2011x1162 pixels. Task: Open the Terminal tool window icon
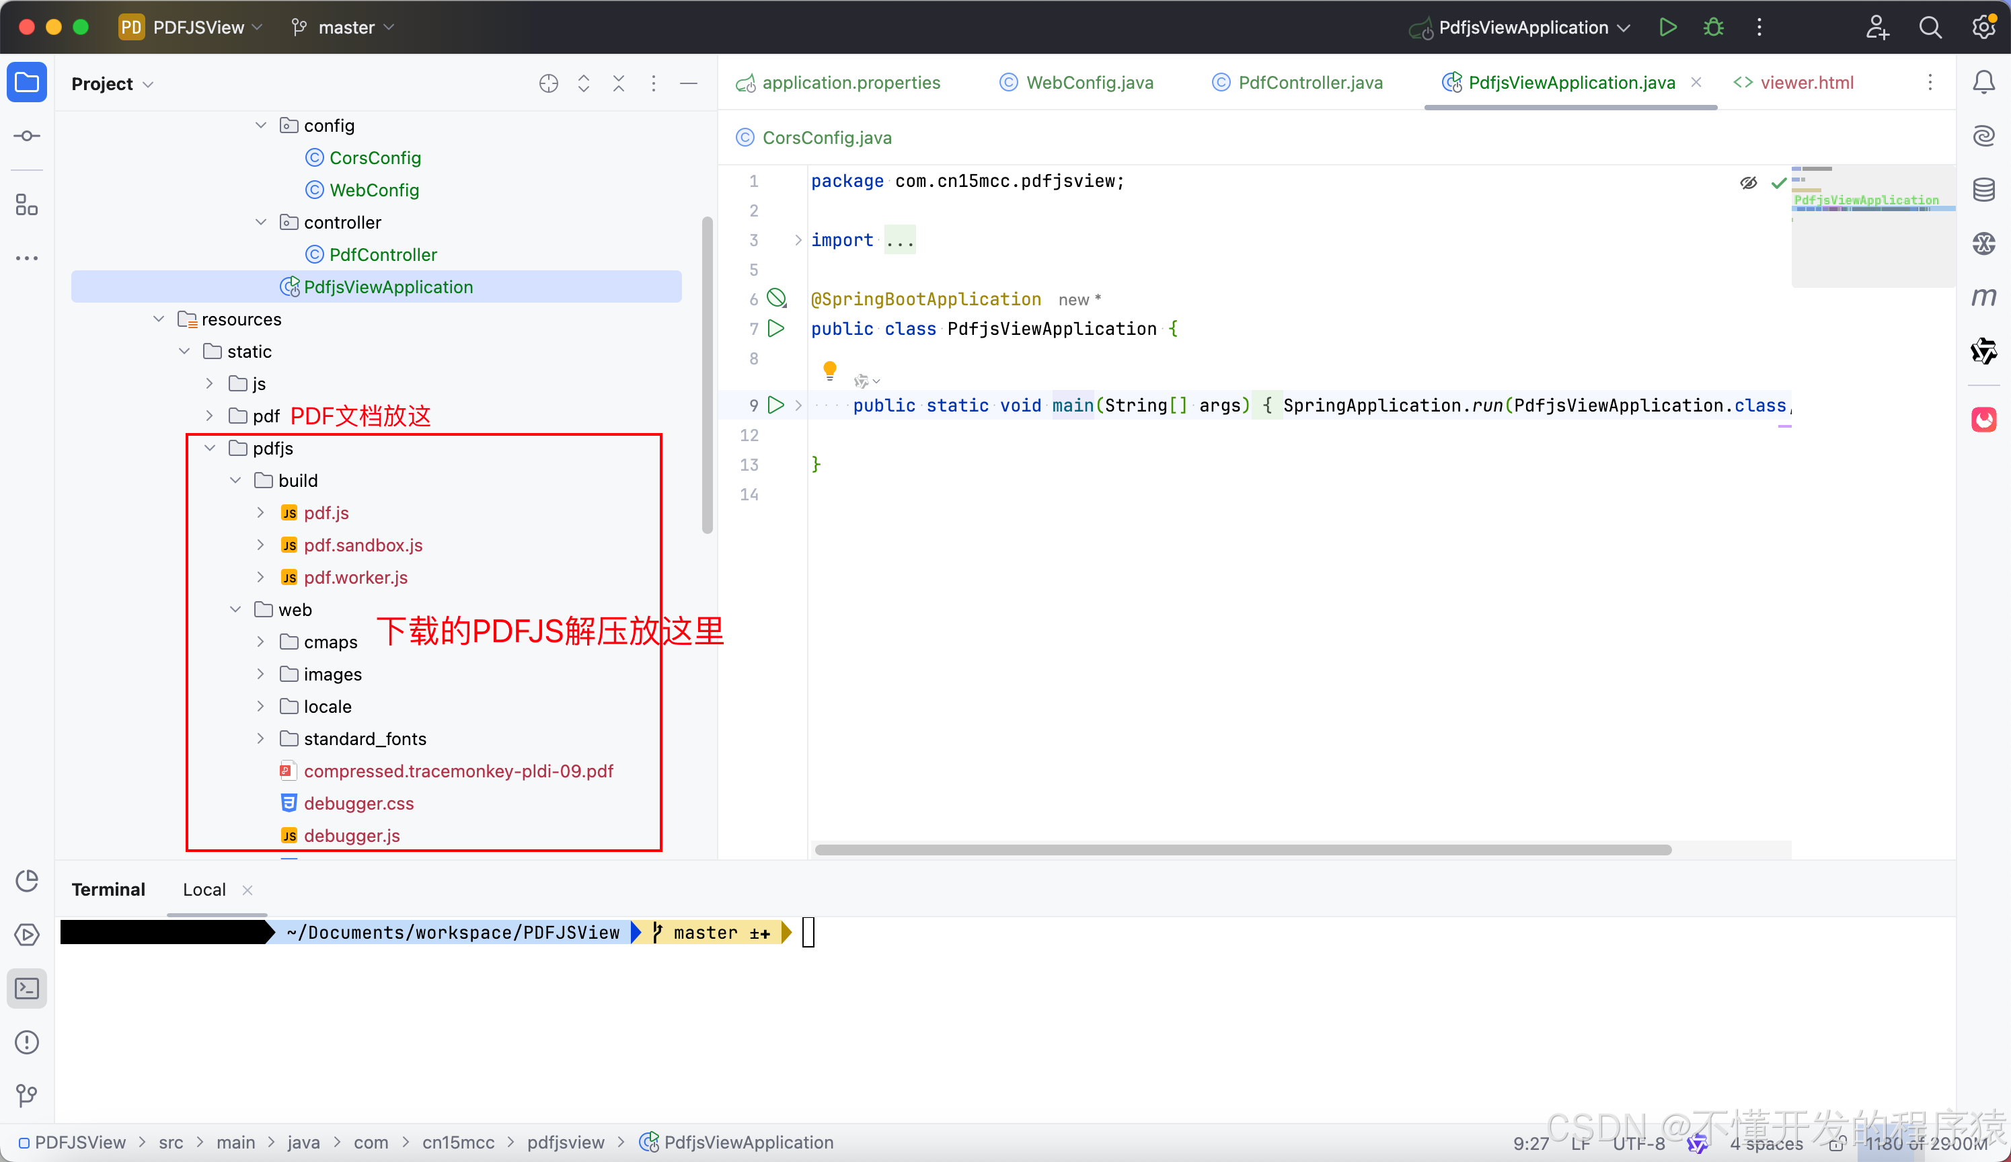pyautogui.click(x=27, y=989)
